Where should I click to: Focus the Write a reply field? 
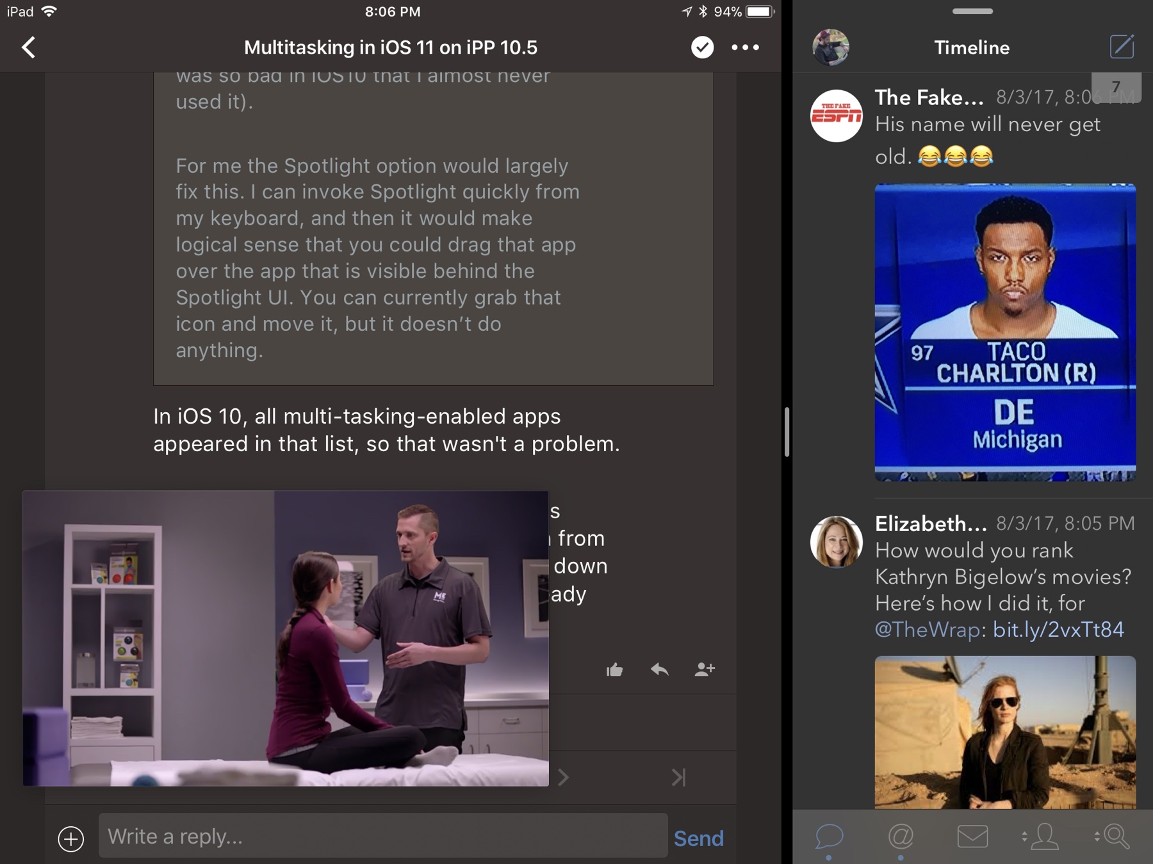(x=383, y=836)
